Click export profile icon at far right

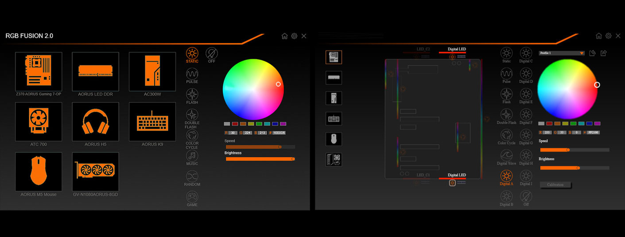click(603, 53)
